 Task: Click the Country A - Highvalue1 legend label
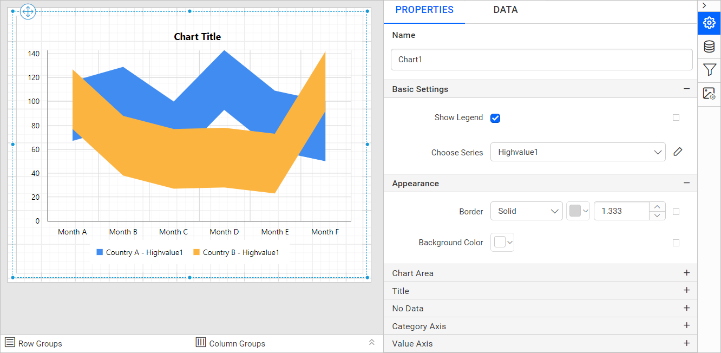click(145, 252)
